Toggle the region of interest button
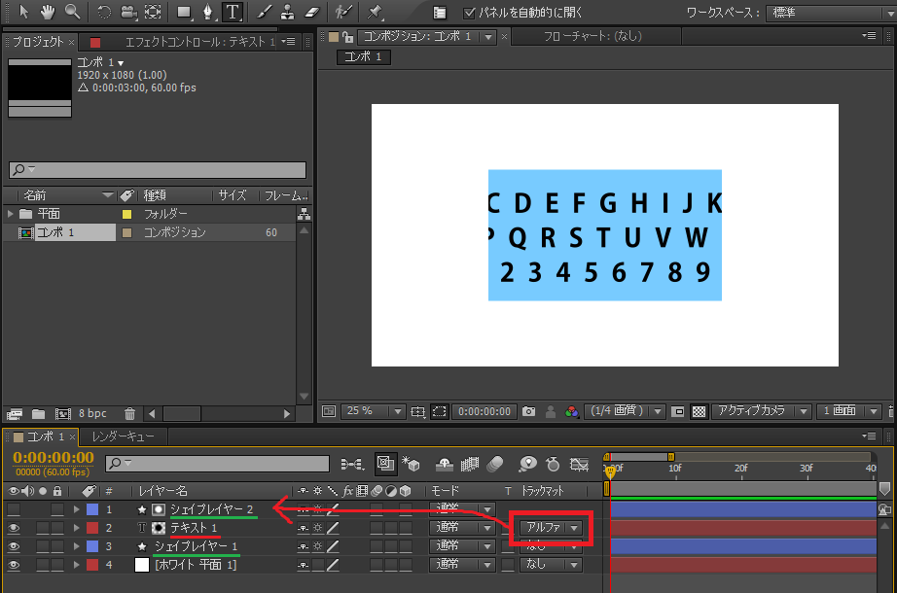Screen dimensions: 897x593 (677, 412)
